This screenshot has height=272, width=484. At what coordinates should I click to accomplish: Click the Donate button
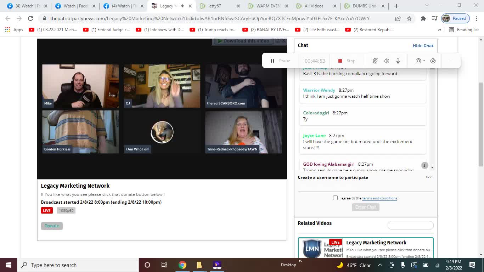point(52,226)
